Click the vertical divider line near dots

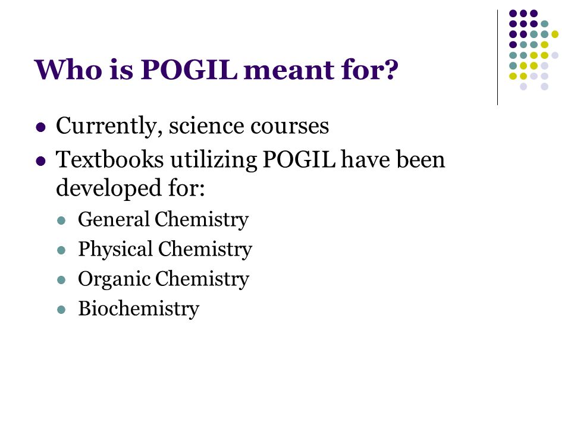[497, 58]
